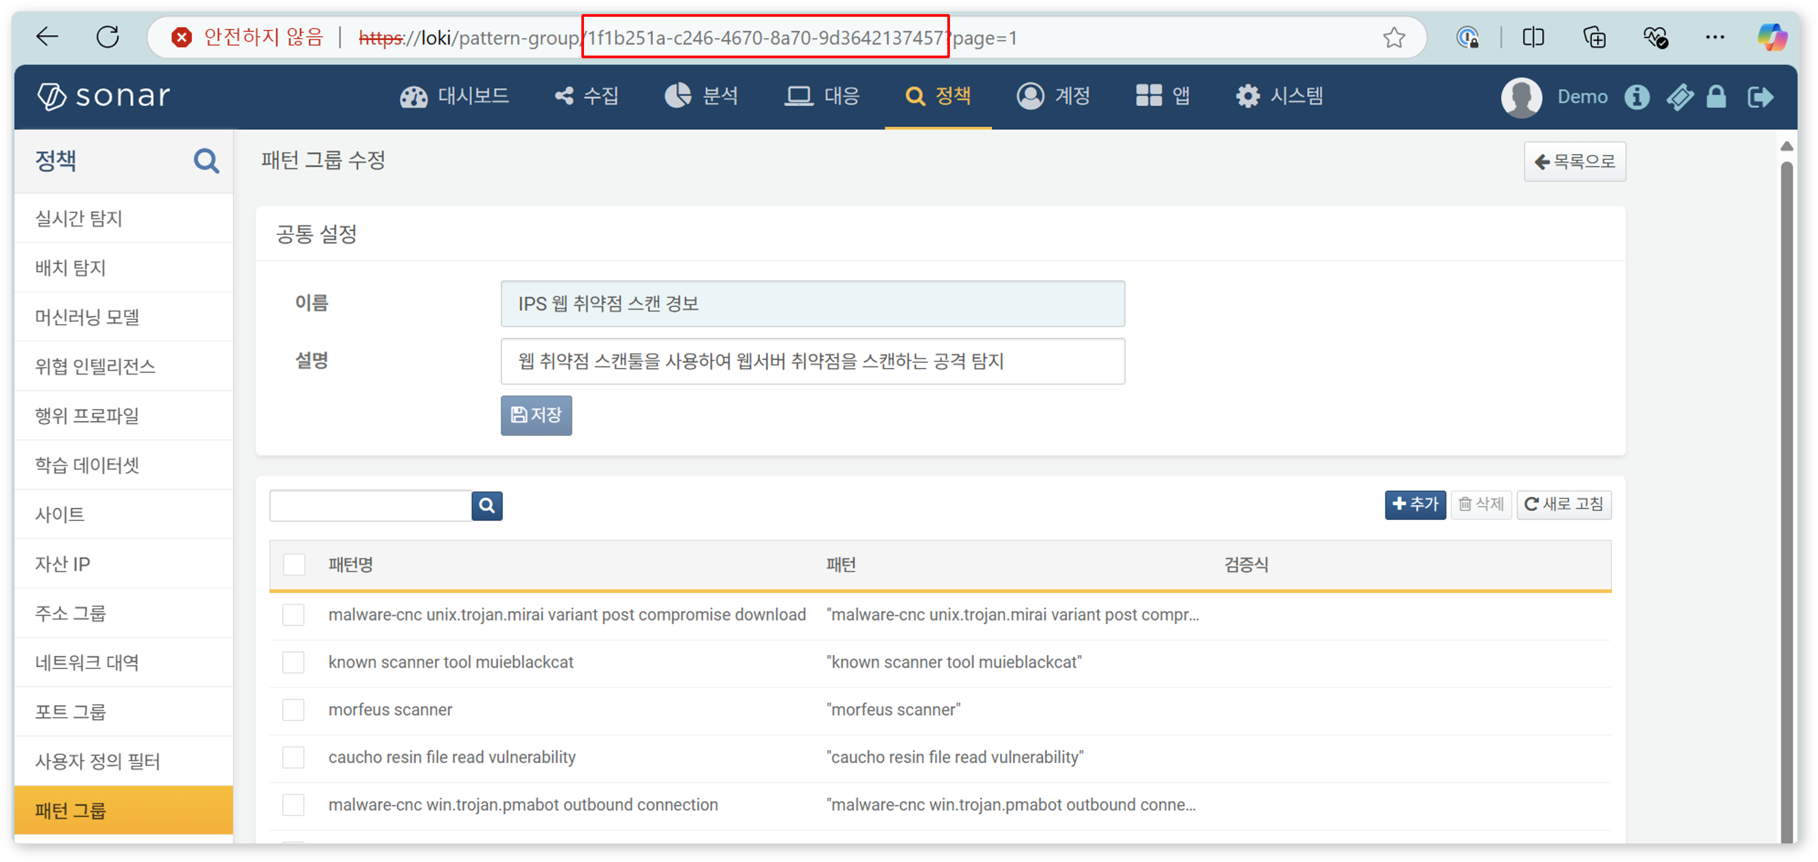Select 실시간 탐지 in sidebar
The width and height of the screenshot is (1818, 862).
123,219
